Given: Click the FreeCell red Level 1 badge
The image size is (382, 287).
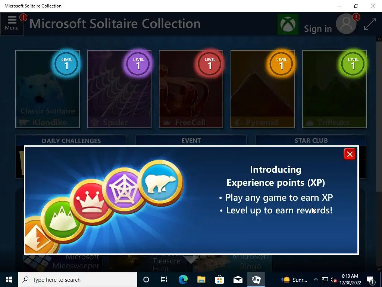Looking at the screenshot, I should tap(210, 64).
